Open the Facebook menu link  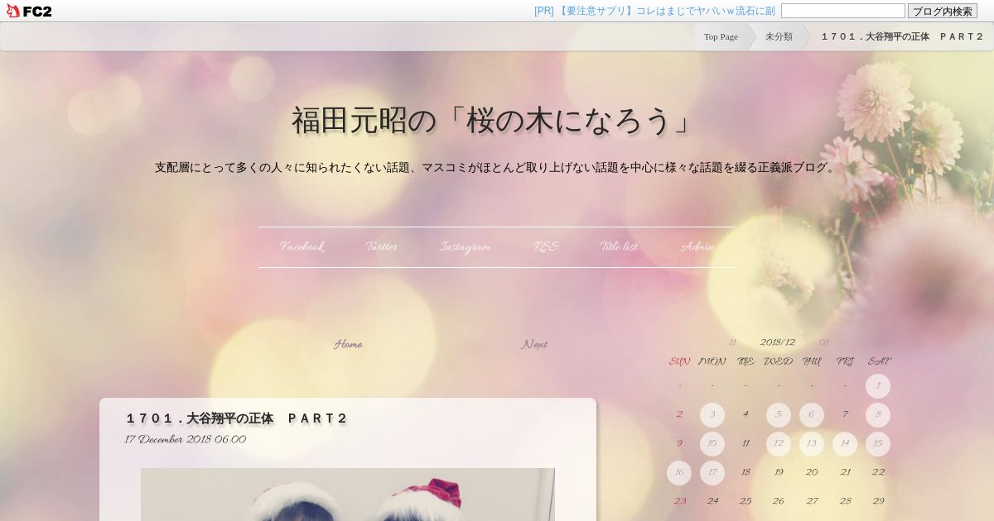pos(302,246)
